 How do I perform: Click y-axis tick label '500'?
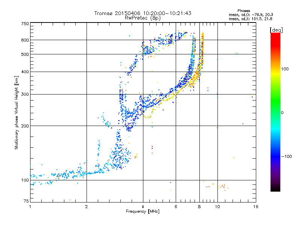25,54
